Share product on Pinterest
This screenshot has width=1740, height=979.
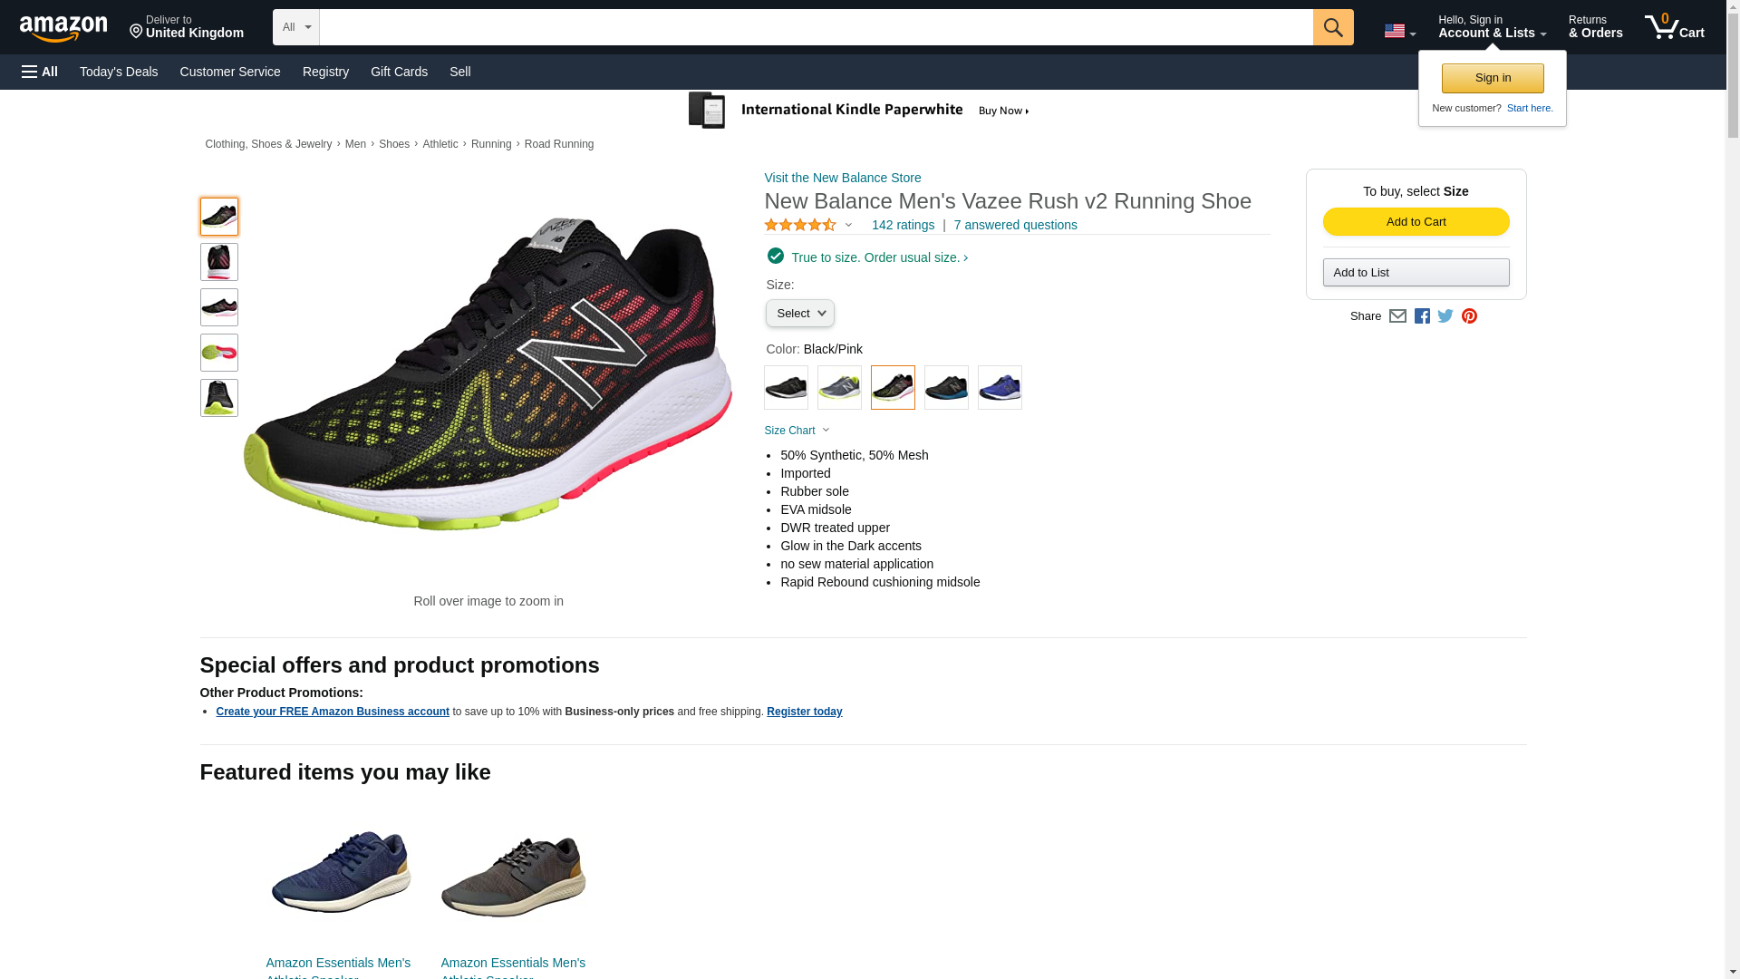1469,316
